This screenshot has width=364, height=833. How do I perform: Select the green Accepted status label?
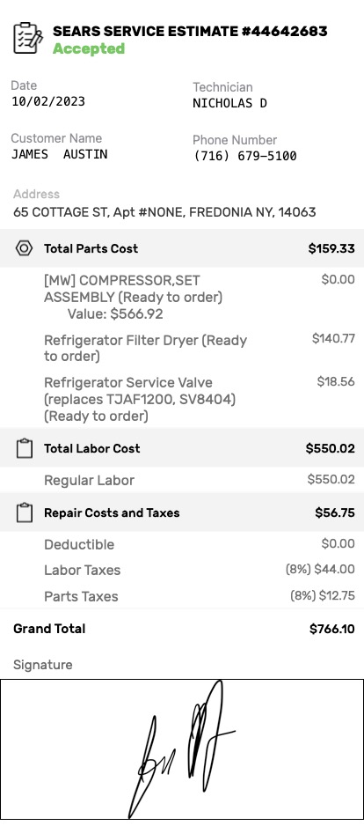coord(89,49)
